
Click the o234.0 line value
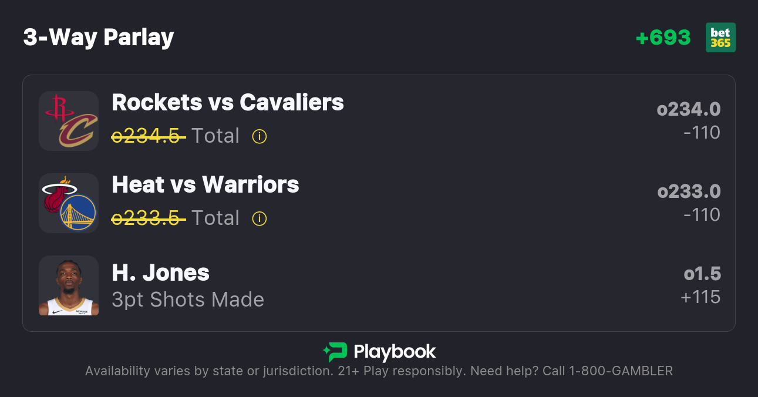(x=689, y=109)
